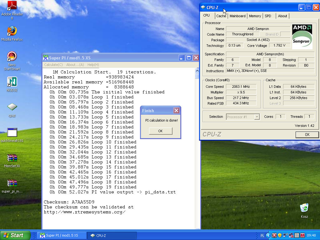Select the MemSet30 archive icon
The width and height of the screenshot is (320, 240).
[12, 158]
